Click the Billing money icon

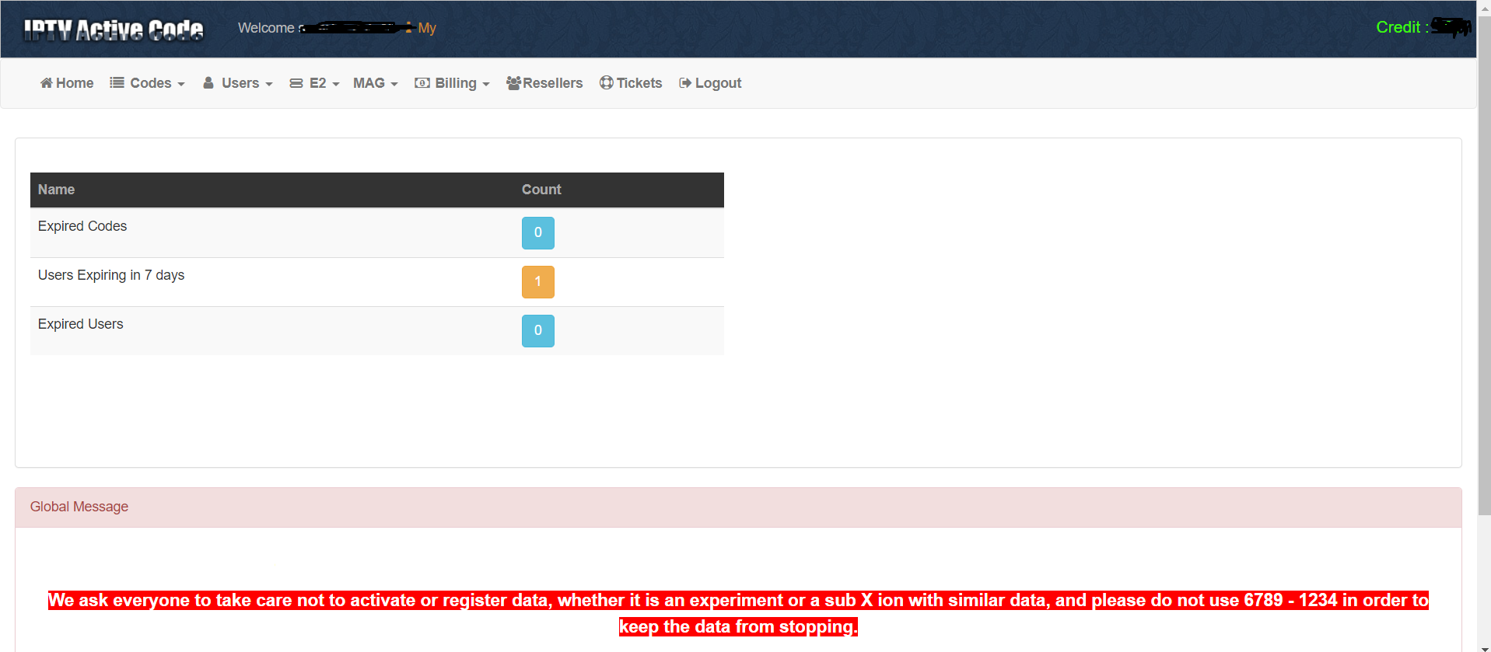click(422, 83)
